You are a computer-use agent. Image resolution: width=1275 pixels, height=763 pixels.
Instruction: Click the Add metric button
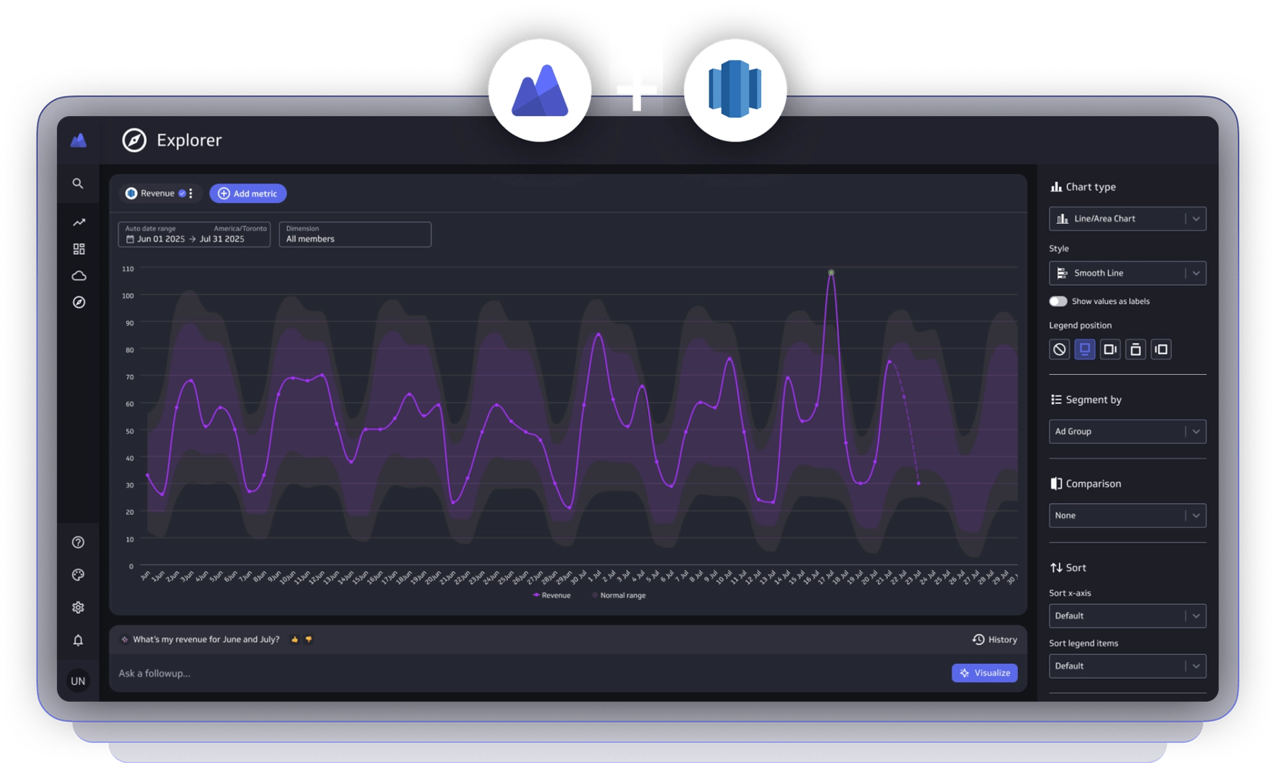(248, 193)
